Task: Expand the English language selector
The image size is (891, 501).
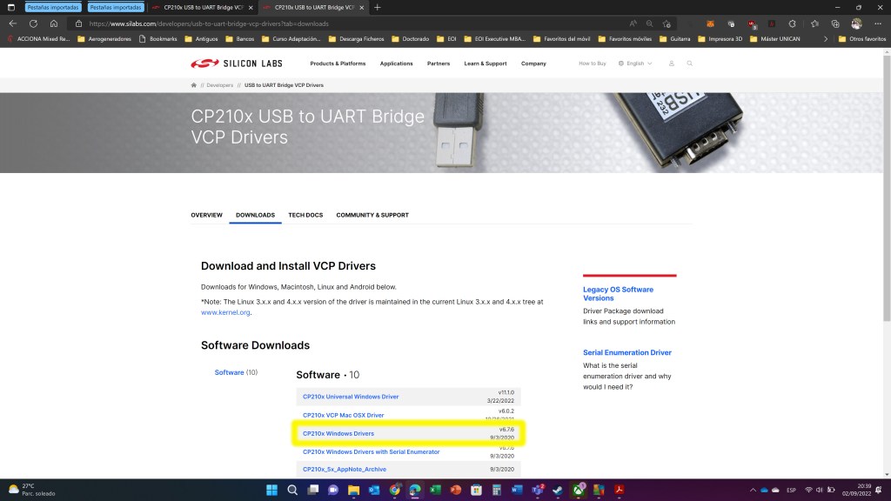Action: tap(635, 63)
